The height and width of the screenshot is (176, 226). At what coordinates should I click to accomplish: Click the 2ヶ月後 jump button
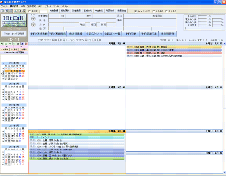[x=14, y=49]
